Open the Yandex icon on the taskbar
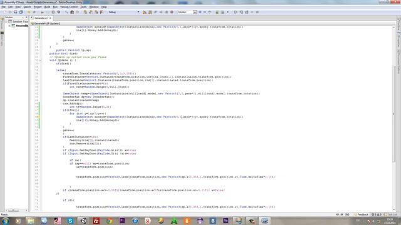Viewport: 401px width, 225px height. coord(148,221)
